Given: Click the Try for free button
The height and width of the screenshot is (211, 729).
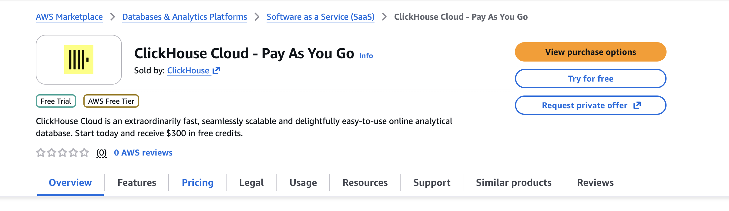Looking at the screenshot, I should point(590,78).
